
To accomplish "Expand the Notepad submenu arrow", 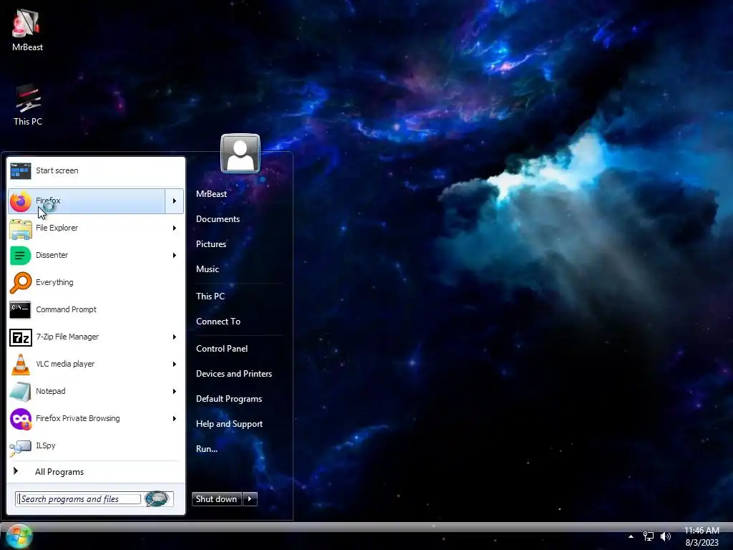I will point(175,392).
